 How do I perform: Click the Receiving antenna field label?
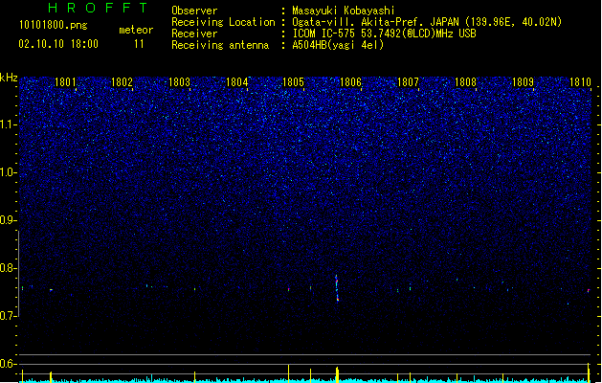(220, 45)
